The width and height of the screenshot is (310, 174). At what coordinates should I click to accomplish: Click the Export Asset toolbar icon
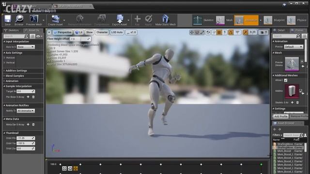pyautogui.click(x=120, y=20)
